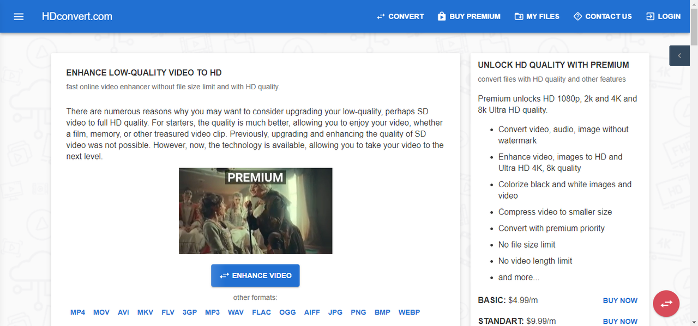Image resolution: width=698 pixels, height=326 pixels.
Task: Click the folder icon beside MY FILES
Action: click(519, 16)
